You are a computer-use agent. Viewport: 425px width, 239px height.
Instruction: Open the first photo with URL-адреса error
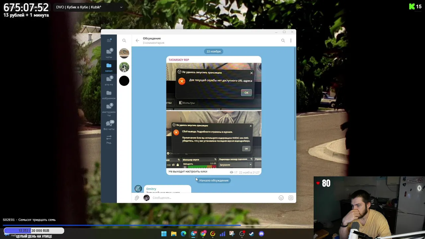click(x=214, y=86)
